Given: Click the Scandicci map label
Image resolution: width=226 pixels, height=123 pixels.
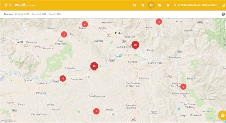Looking at the screenshot, I should 133,61.
